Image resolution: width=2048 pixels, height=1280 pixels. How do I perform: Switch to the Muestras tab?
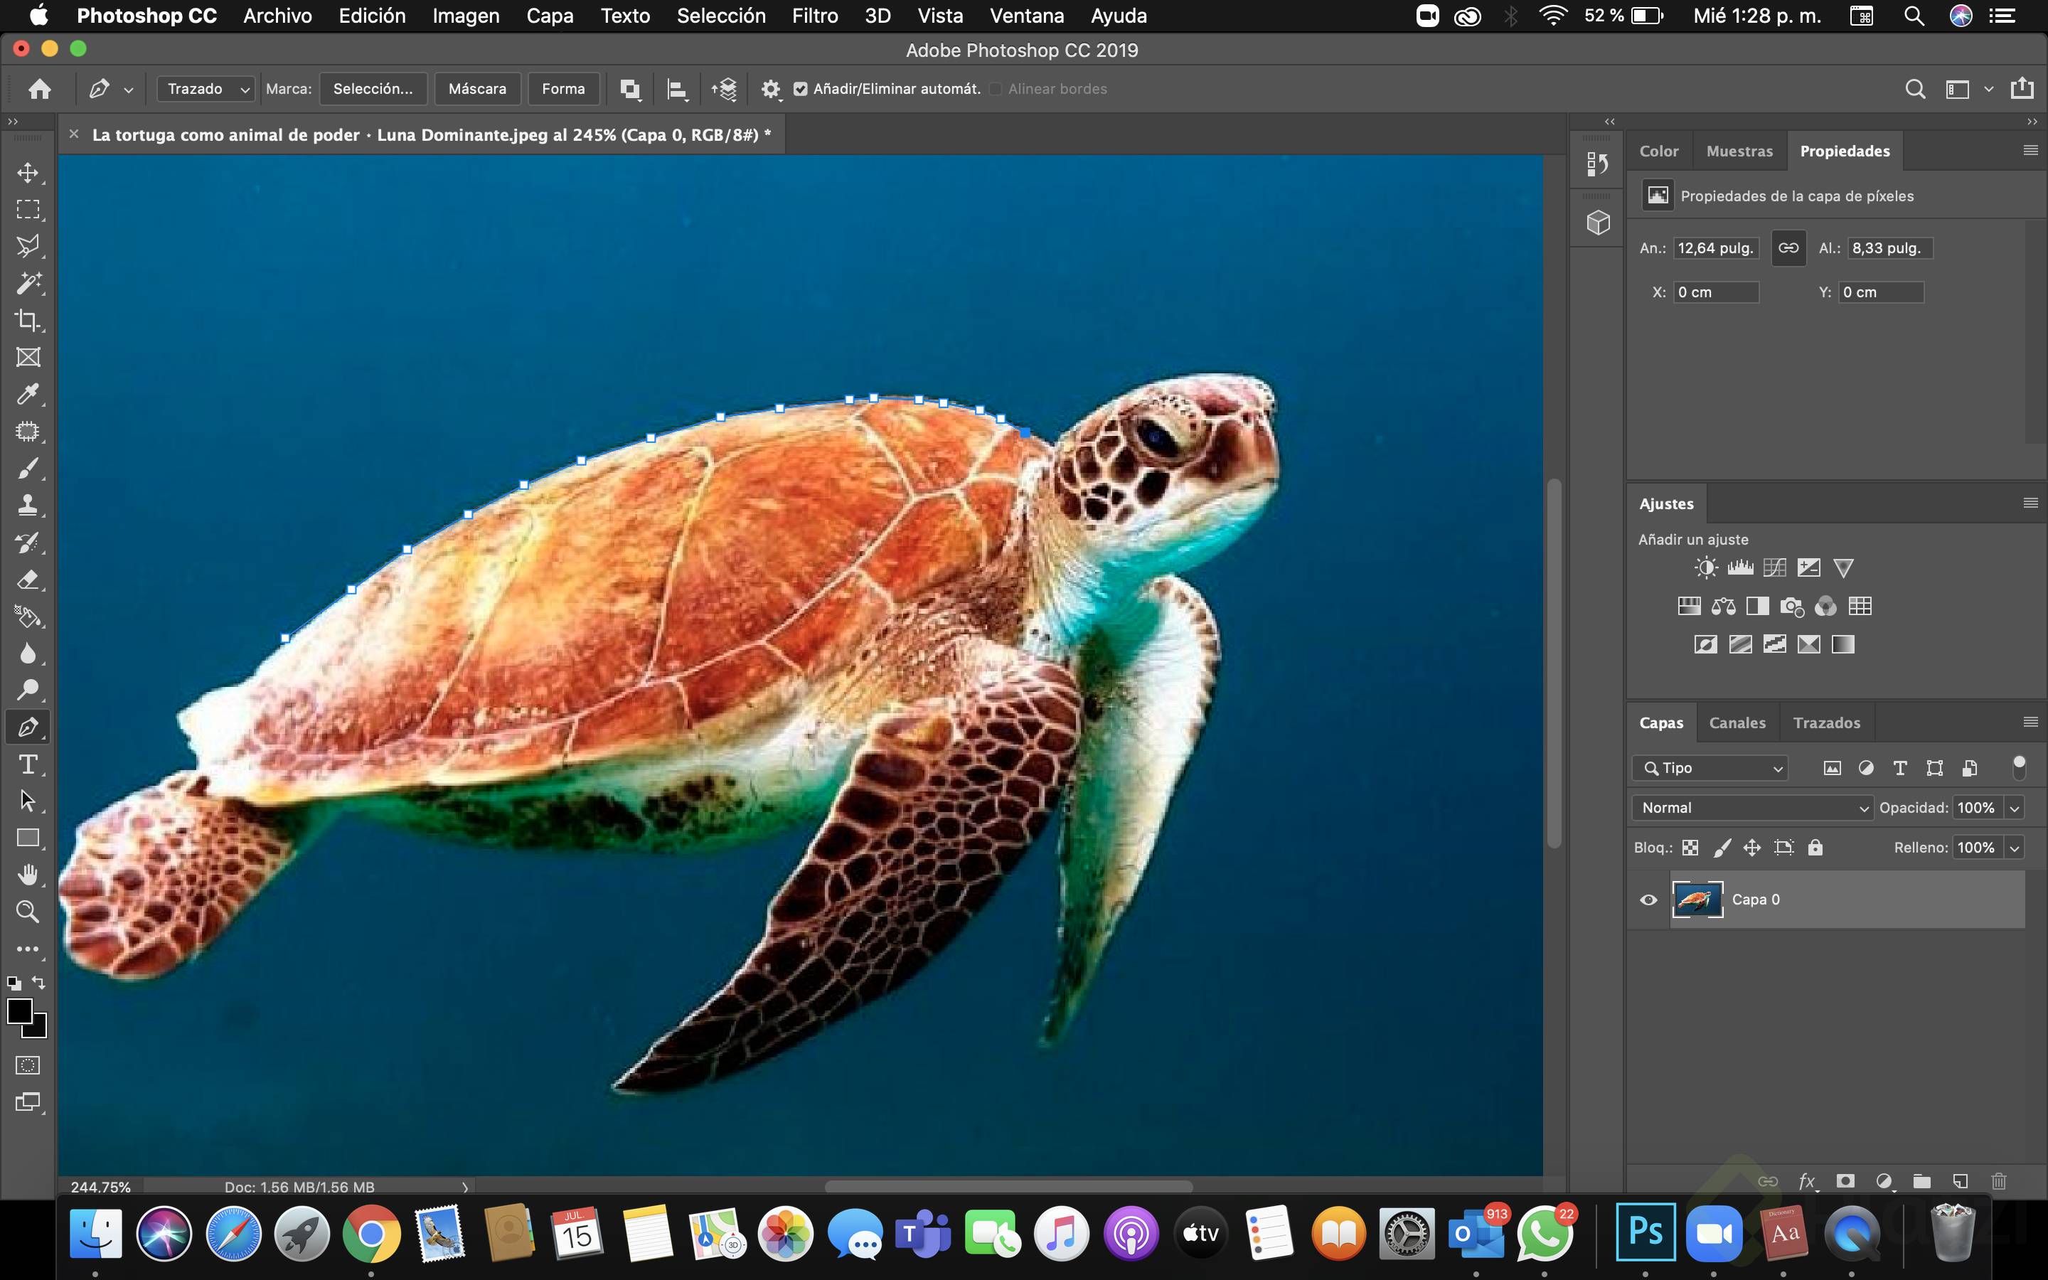tap(1739, 151)
